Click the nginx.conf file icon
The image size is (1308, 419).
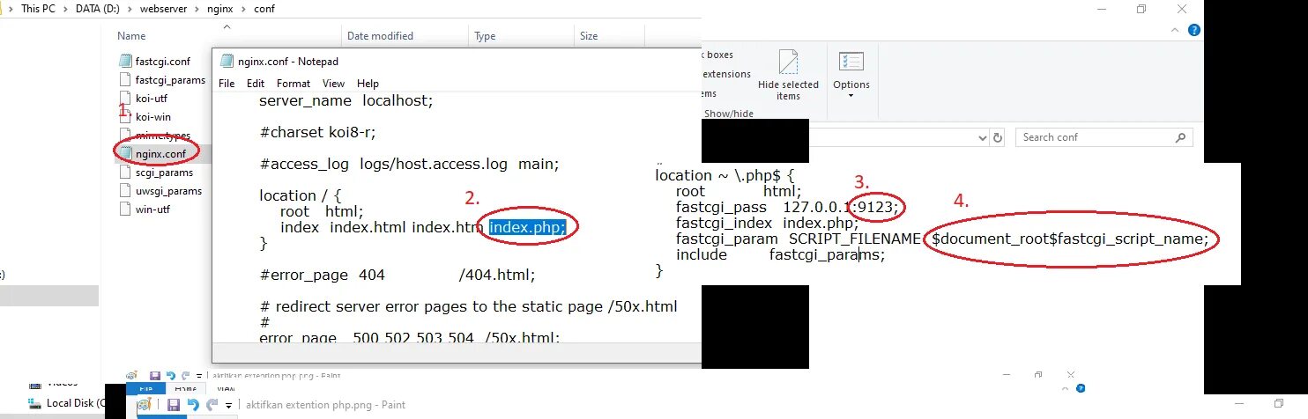125,154
